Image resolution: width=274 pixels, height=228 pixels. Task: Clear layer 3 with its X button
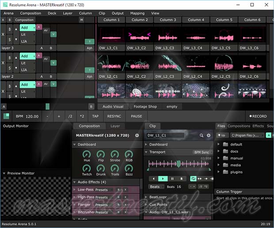[3, 35]
